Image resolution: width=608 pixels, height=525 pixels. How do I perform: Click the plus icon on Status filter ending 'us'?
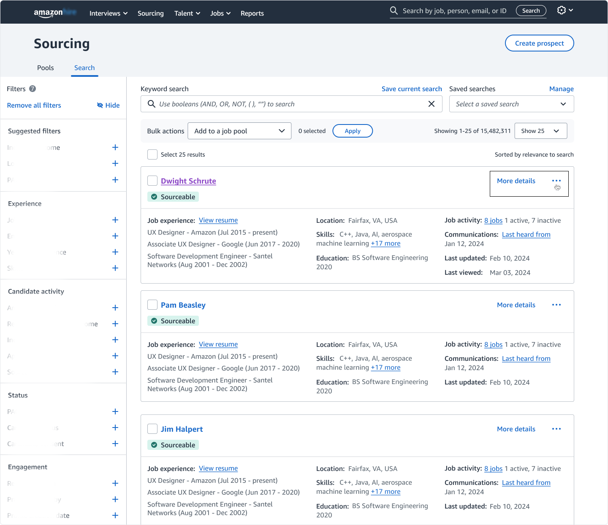coord(115,428)
